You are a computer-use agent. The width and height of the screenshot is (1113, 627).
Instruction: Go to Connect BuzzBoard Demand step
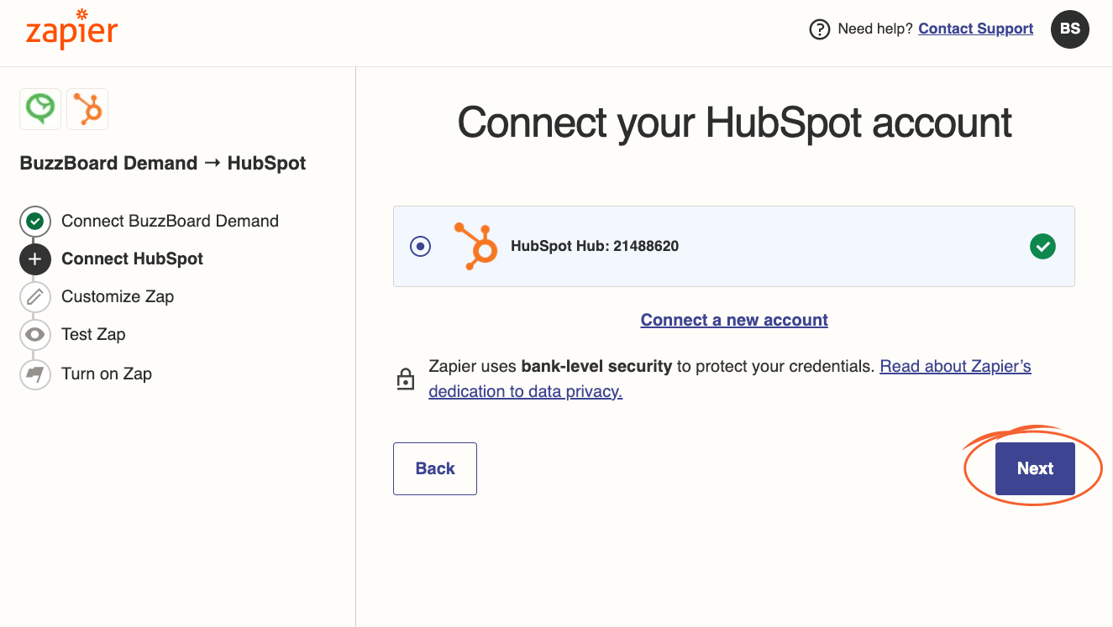pyautogui.click(x=170, y=222)
